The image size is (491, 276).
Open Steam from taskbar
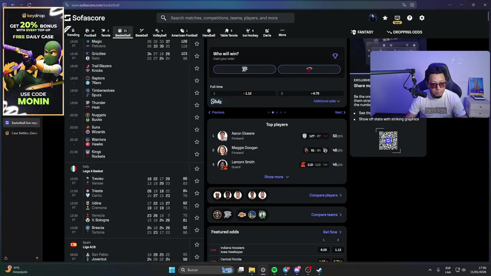pos(319,270)
